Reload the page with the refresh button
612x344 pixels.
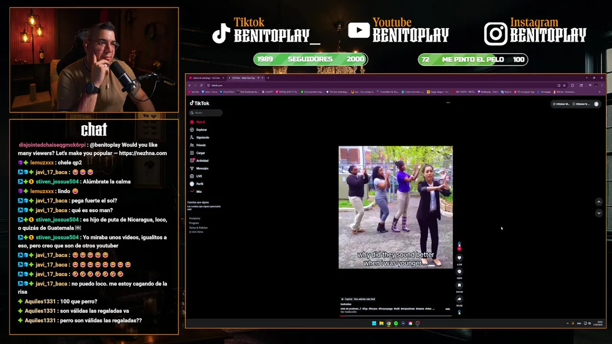tap(201, 86)
